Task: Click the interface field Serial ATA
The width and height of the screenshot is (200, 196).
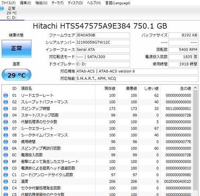Action: (103, 50)
